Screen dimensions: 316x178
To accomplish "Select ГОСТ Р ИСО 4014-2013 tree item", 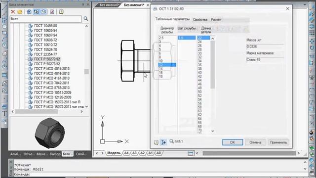I will click(52, 69).
